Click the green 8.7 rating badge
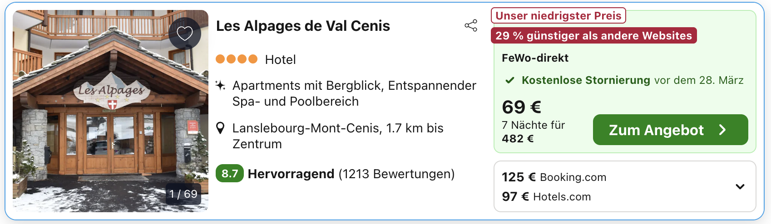771x224 pixels. point(230,174)
